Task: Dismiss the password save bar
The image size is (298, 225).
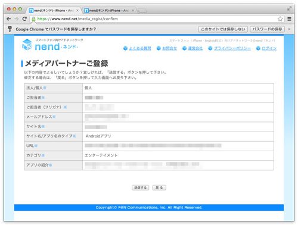Action: click(289, 29)
